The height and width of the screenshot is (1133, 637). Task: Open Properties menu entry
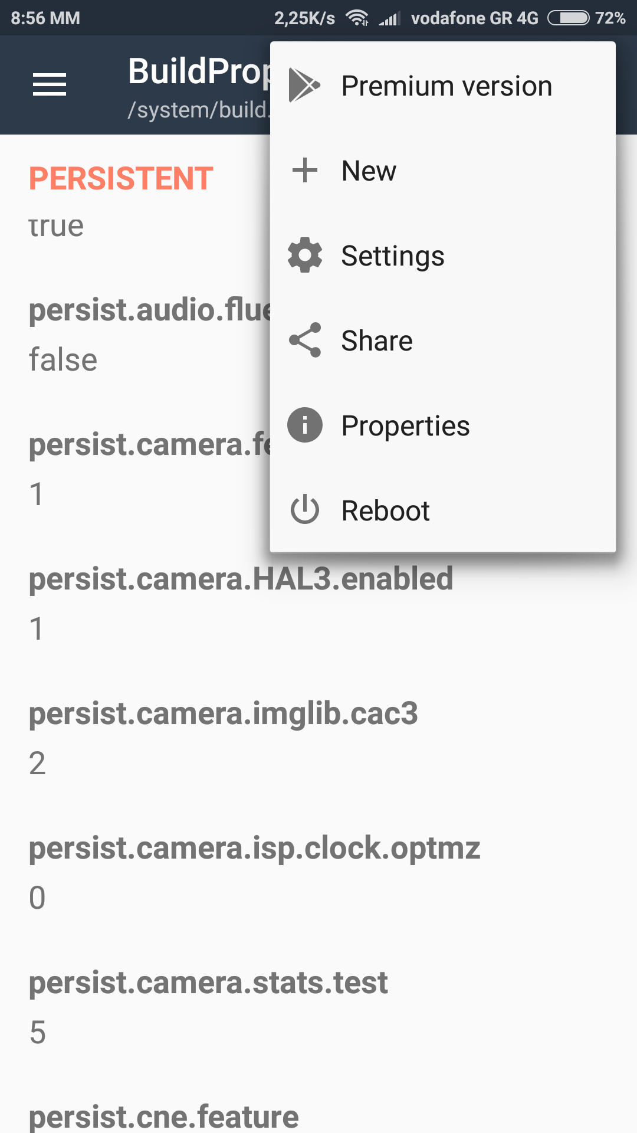click(x=406, y=426)
